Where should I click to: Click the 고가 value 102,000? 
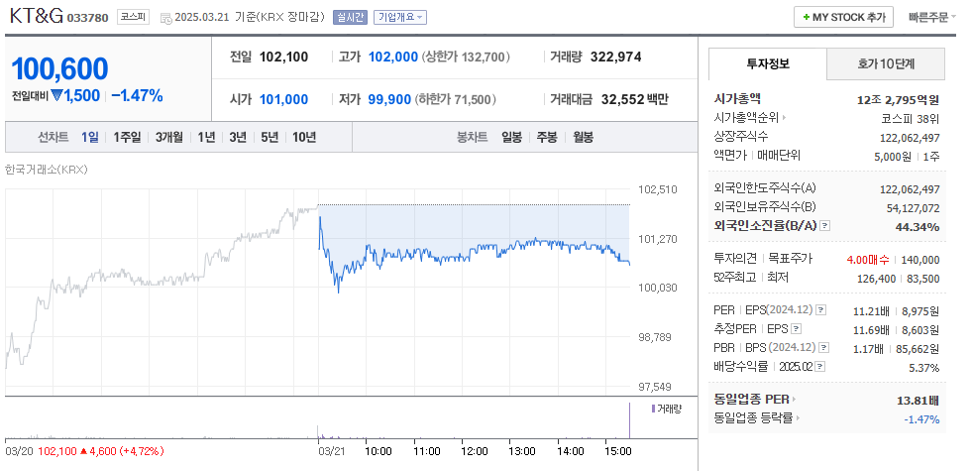(393, 58)
